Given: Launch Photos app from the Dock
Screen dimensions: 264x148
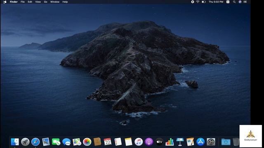Looking at the screenshot, I should tap(87, 142).
